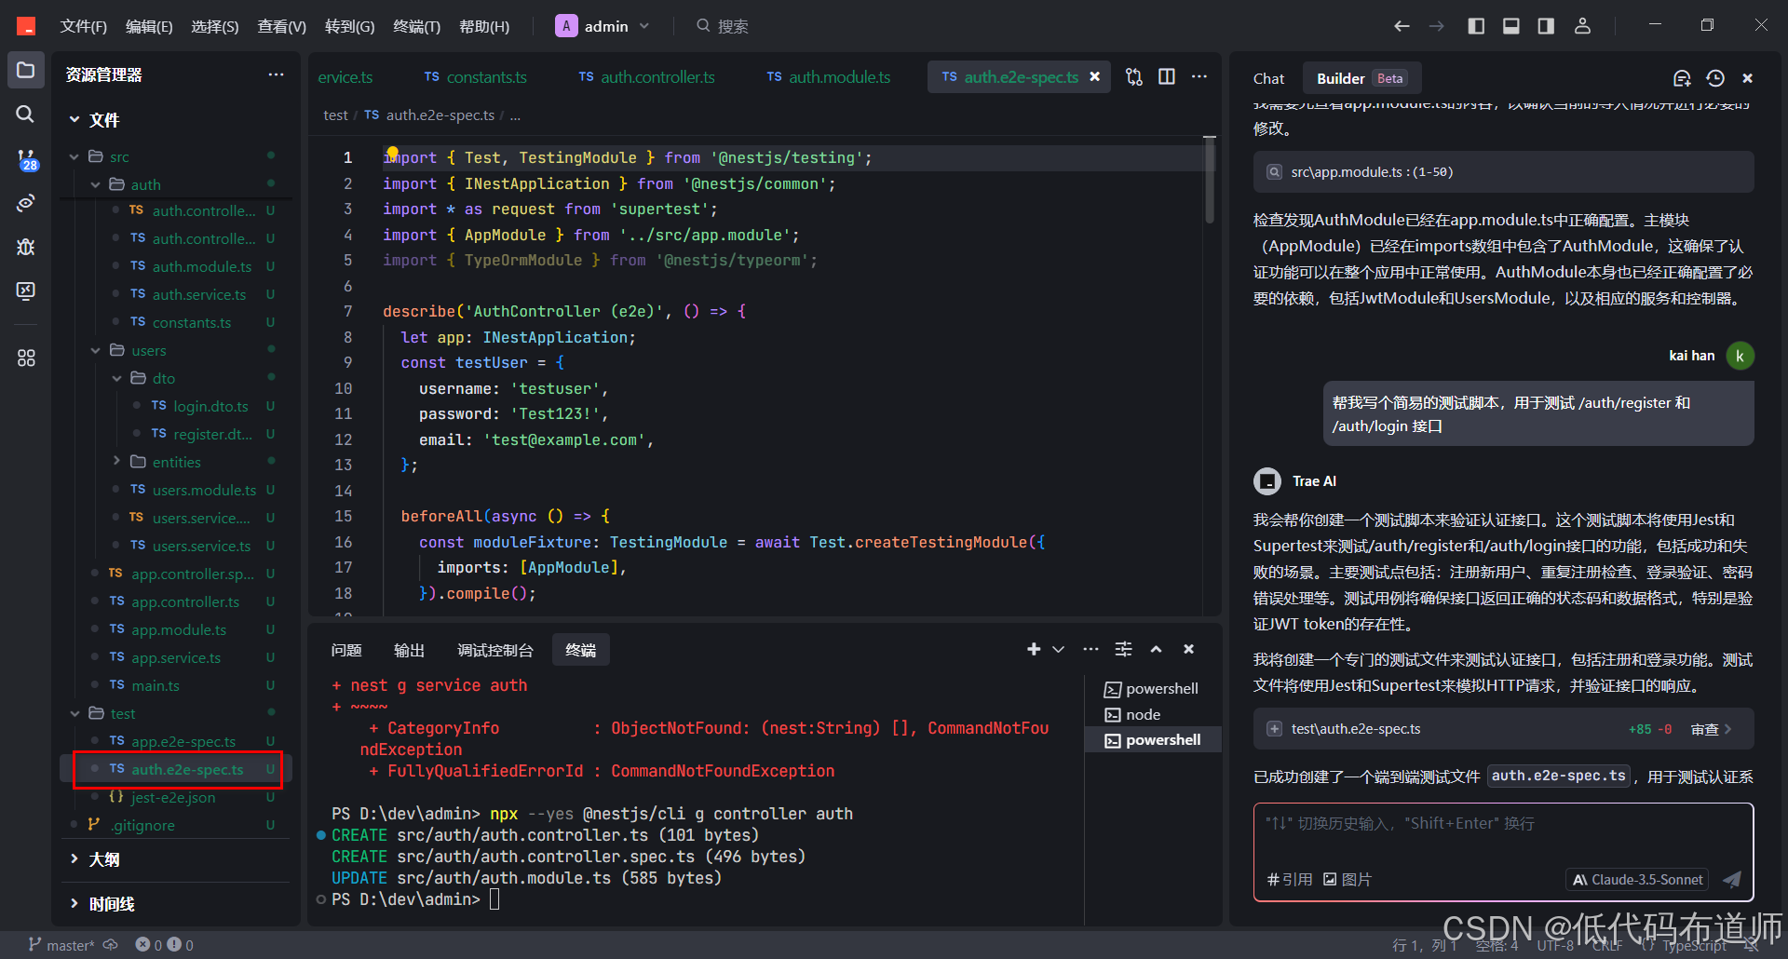Go back with the left arrow

(x=1402, y=26)
